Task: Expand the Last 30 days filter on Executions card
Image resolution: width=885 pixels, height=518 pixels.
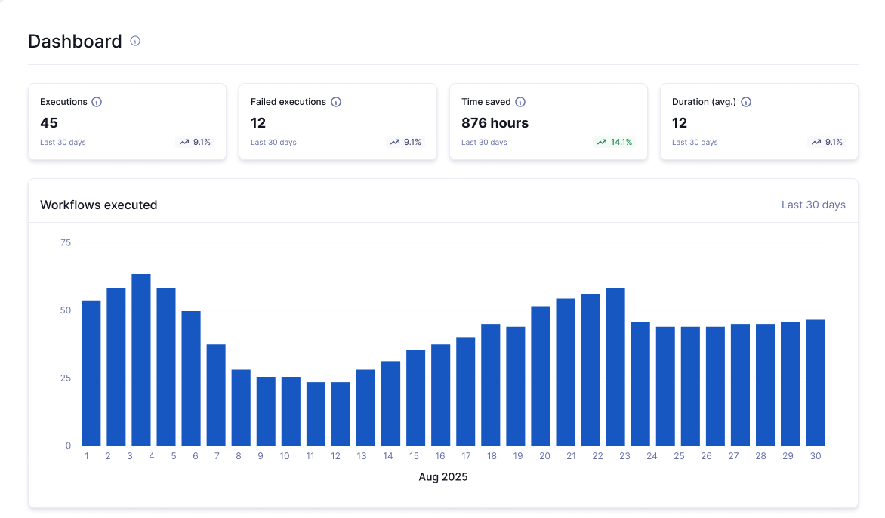Action: (x=62, y=142)
